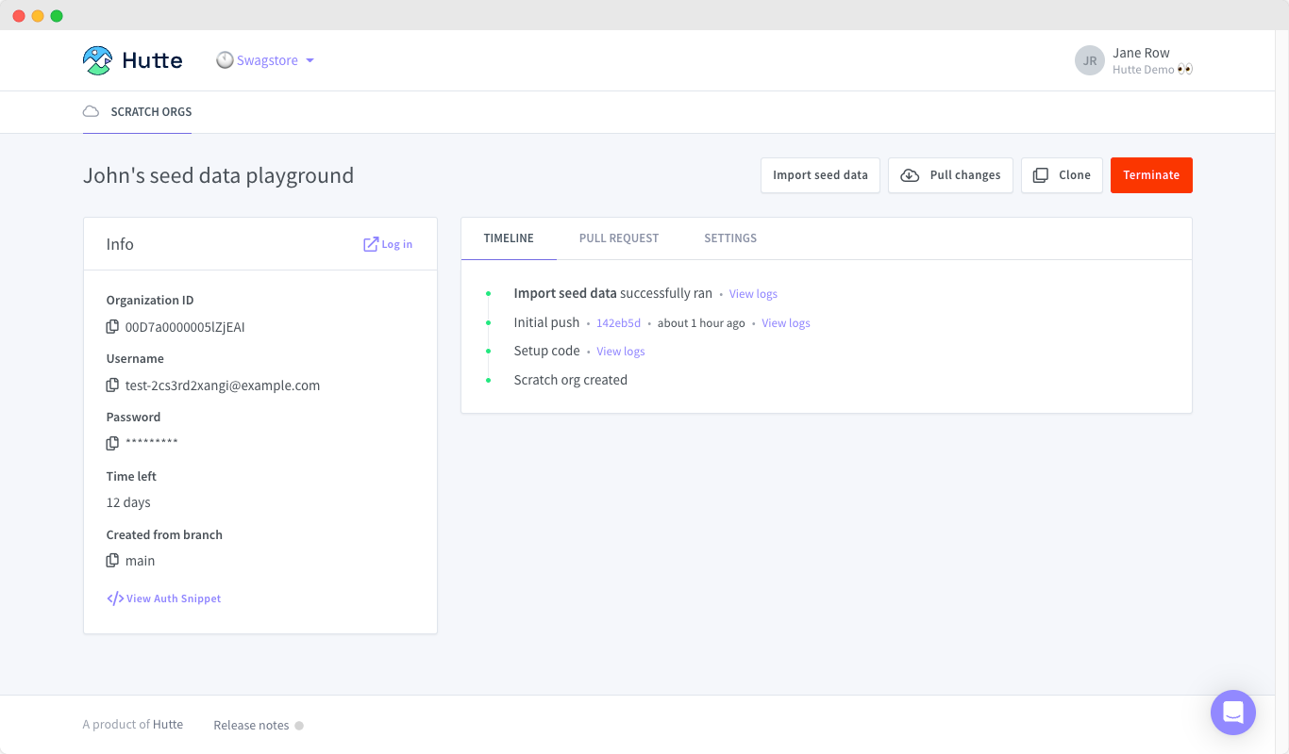Click the username test-2cs3rd2xangi@example.com
This screenshot has height=754, width=1289.
point(223,385)
